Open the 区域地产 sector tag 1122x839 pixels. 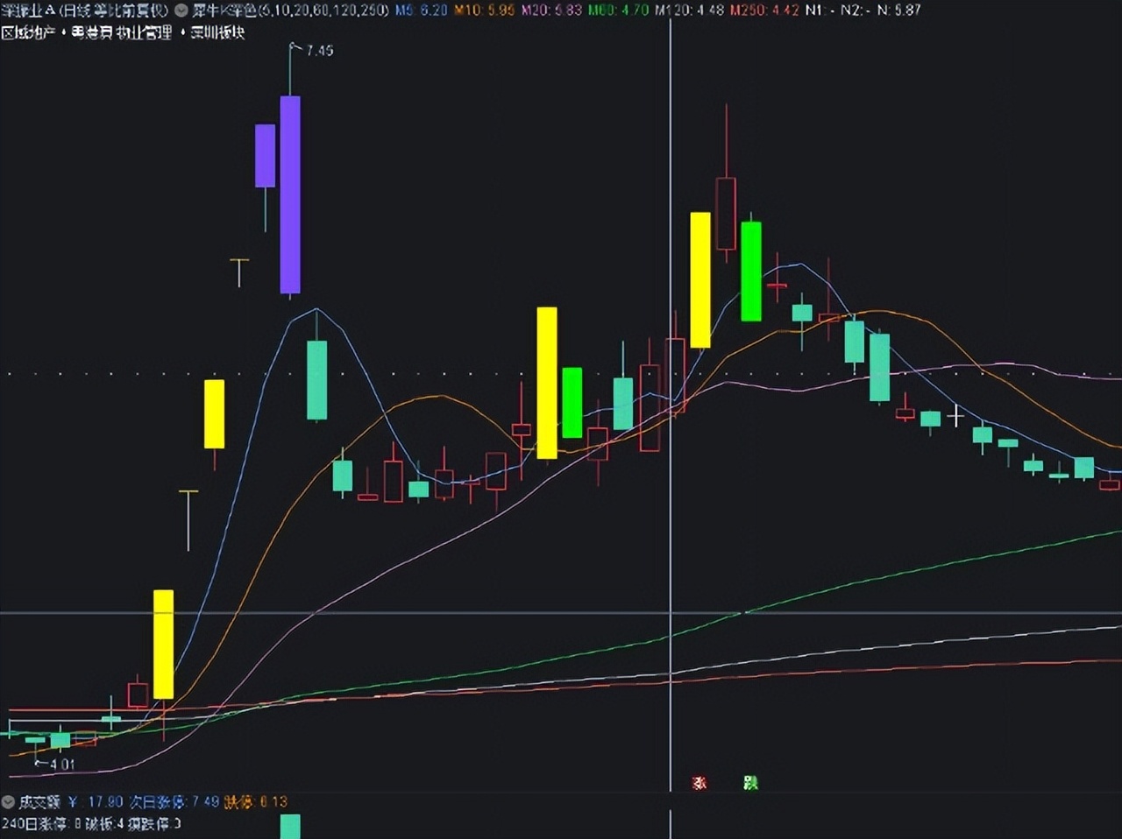(28, 33)
